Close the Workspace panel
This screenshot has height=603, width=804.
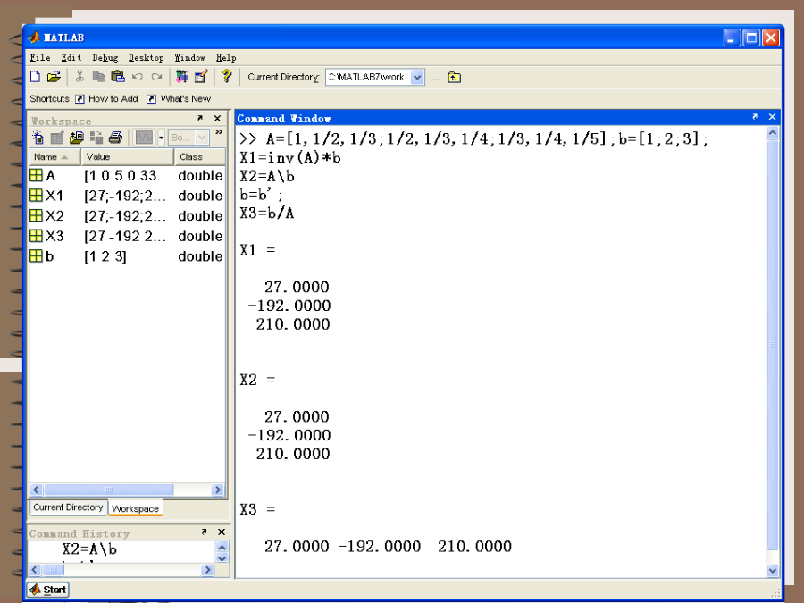click(217, 119)
